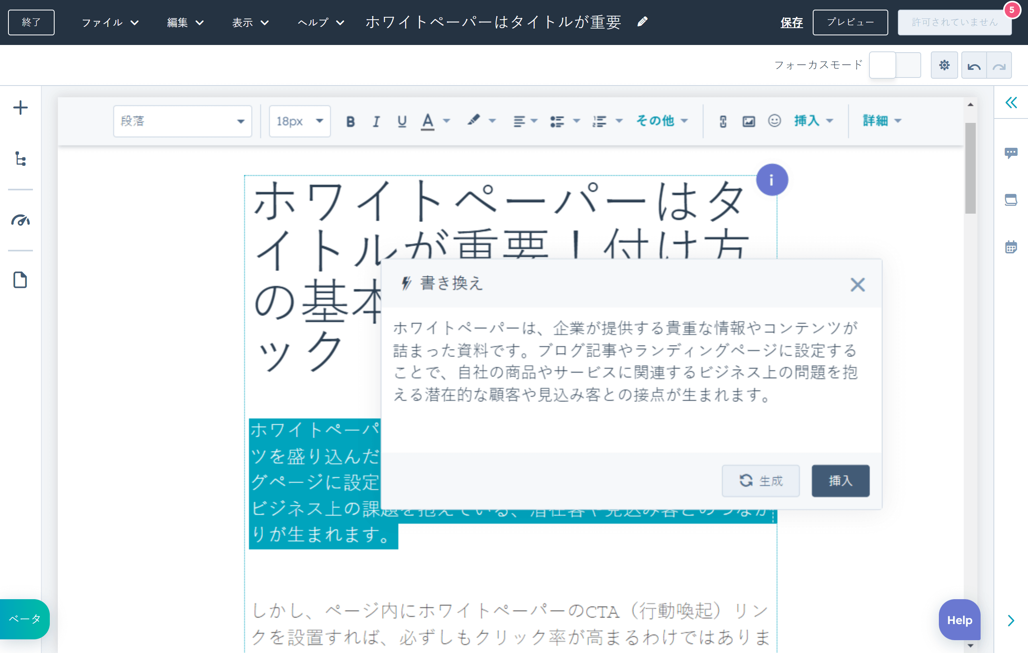
Task: Open the ファイル menu
Action: coord(110,22)
